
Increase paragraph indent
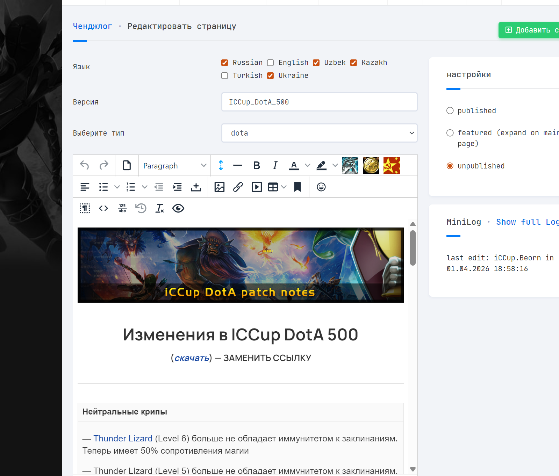click(x=177, y=187)
